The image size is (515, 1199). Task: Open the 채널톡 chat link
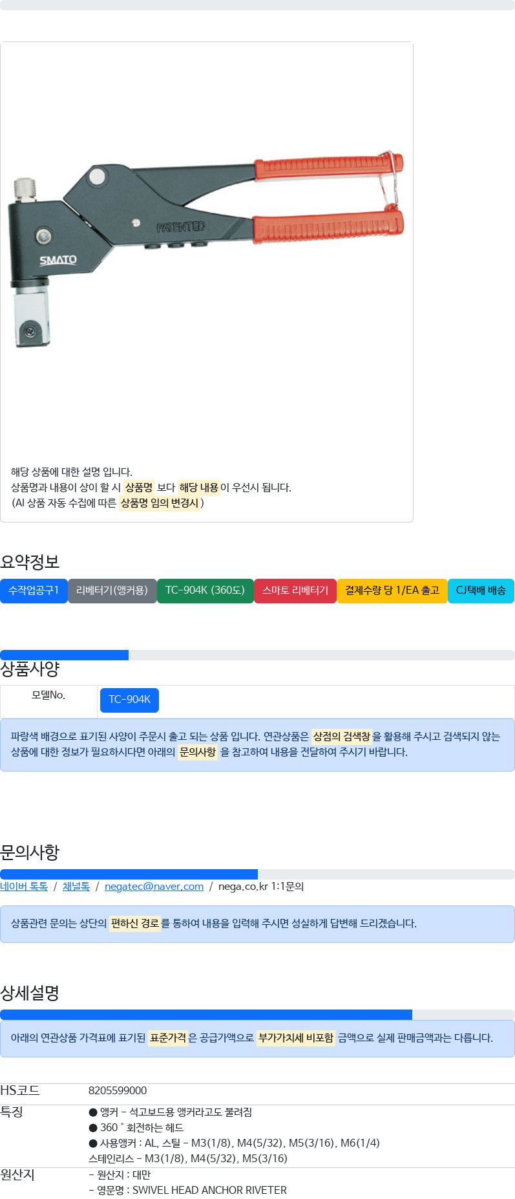[76, 887]
